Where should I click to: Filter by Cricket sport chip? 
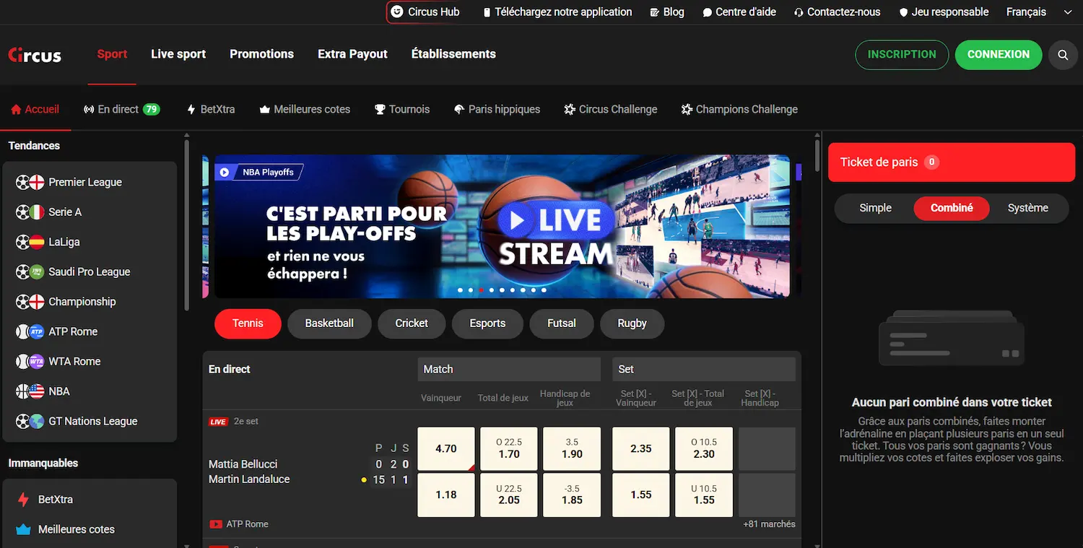pyautogui.click(x=412, y=323)
